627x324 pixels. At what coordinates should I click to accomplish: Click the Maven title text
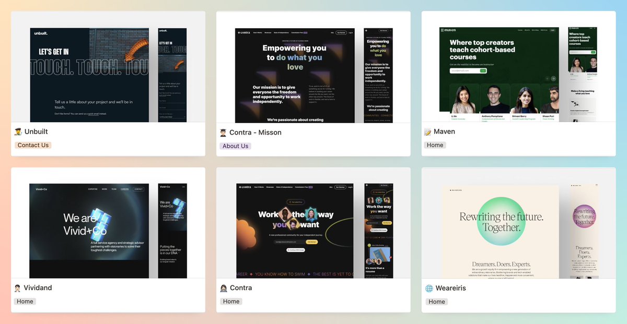tap(445, 131)
